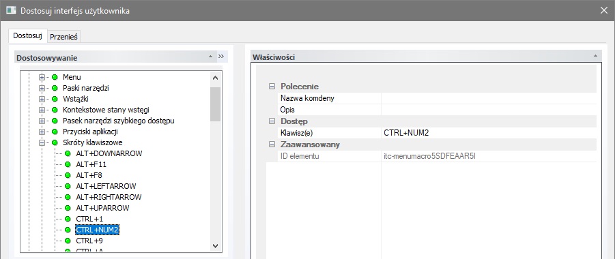Click green dot beside CTRL+NUM2

click(68, 230)
